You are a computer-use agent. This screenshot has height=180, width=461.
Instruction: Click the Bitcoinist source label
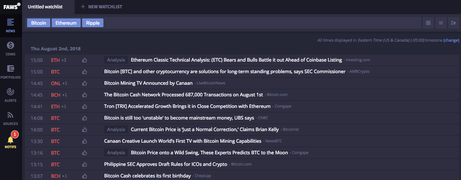[291, 130]
